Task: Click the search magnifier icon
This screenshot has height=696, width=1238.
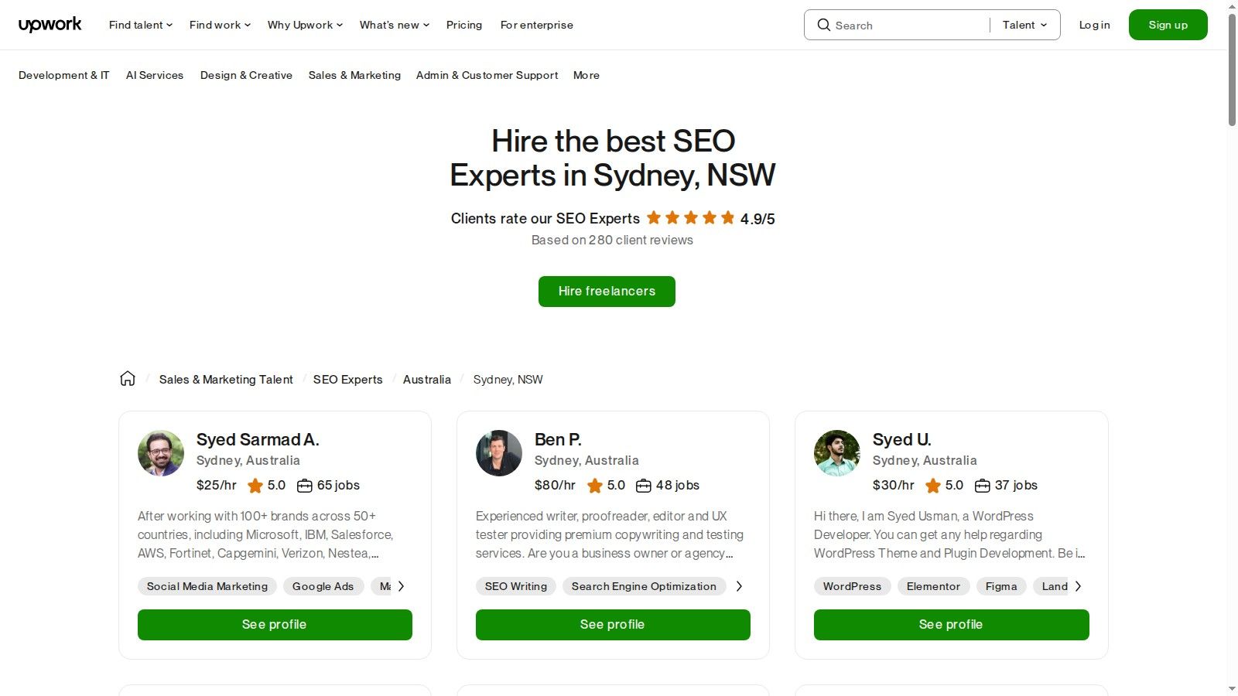Action: coord(824,25)
